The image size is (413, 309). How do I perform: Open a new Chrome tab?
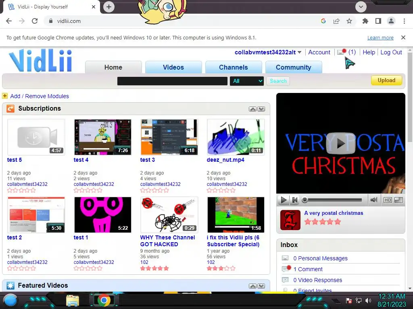tap(109, 7)
